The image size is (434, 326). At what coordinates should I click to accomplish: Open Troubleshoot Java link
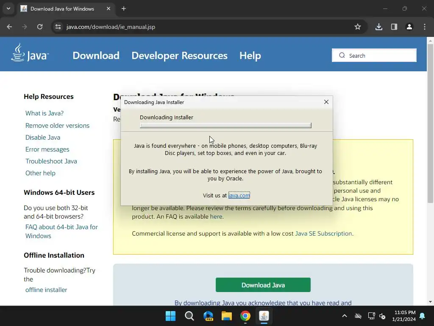51,161
